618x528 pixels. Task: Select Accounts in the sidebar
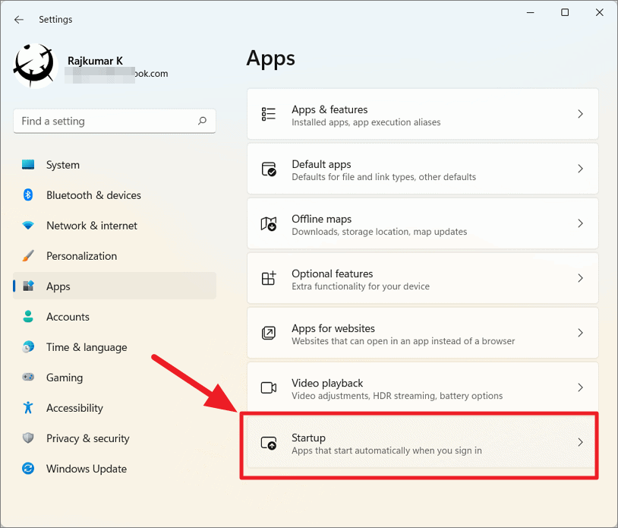[68, 317]
